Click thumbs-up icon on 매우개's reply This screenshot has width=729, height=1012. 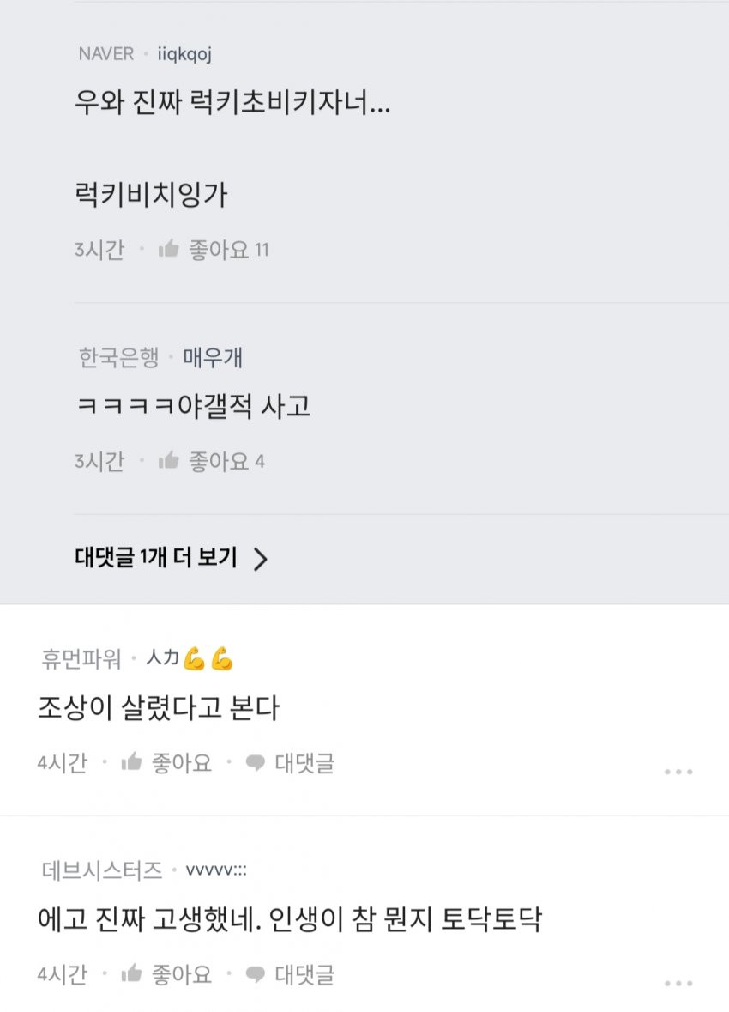[169, 462]
